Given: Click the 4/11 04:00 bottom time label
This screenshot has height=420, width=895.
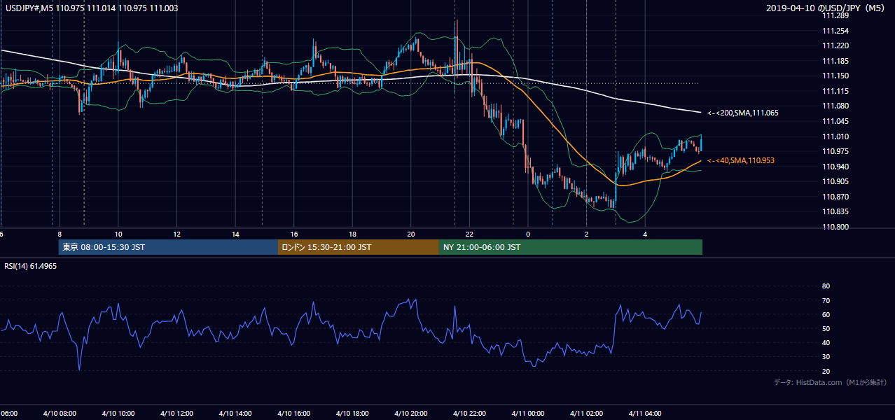Looking at the screenshot, I should (x=644, y=414).
